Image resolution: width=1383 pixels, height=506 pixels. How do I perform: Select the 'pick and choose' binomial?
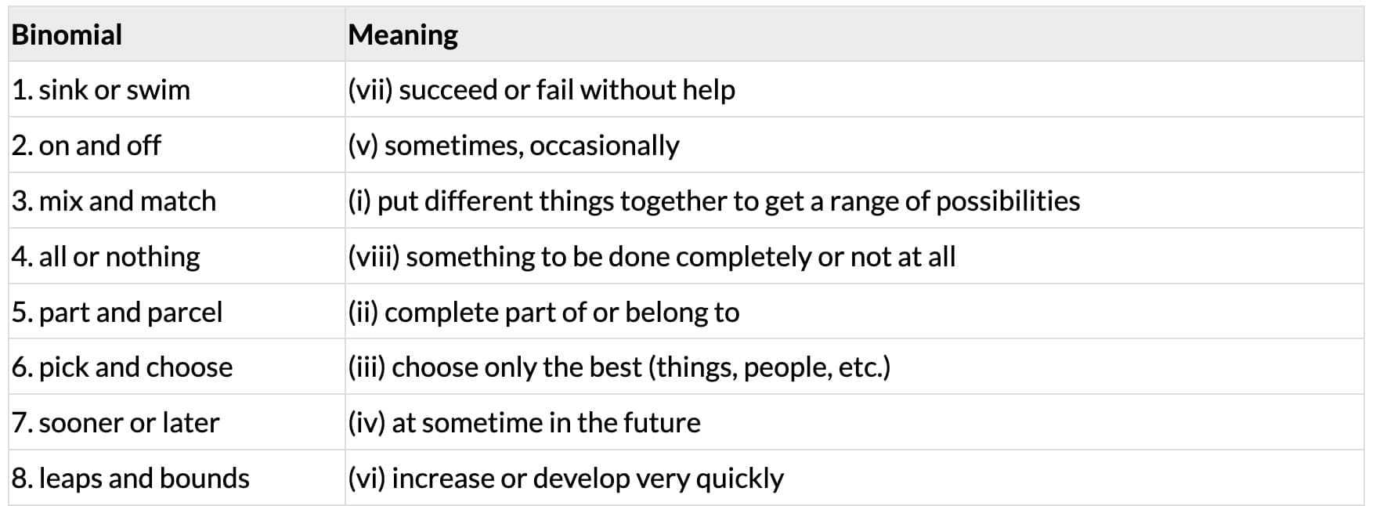[122, 367]
